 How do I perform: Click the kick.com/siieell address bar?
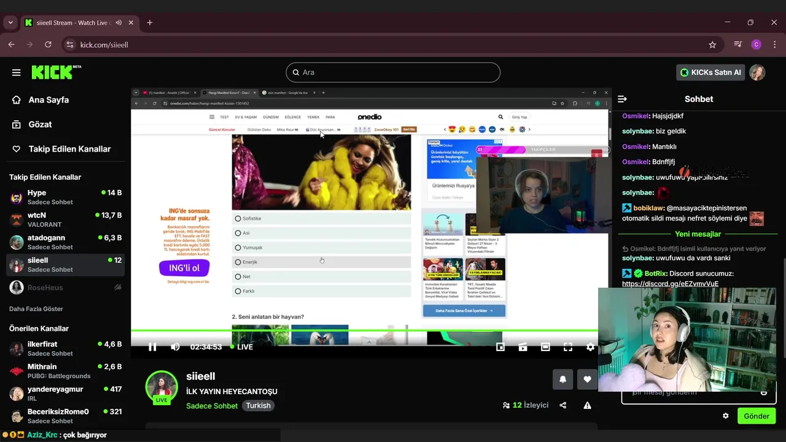pyautogui.click(x=393, y=45)
